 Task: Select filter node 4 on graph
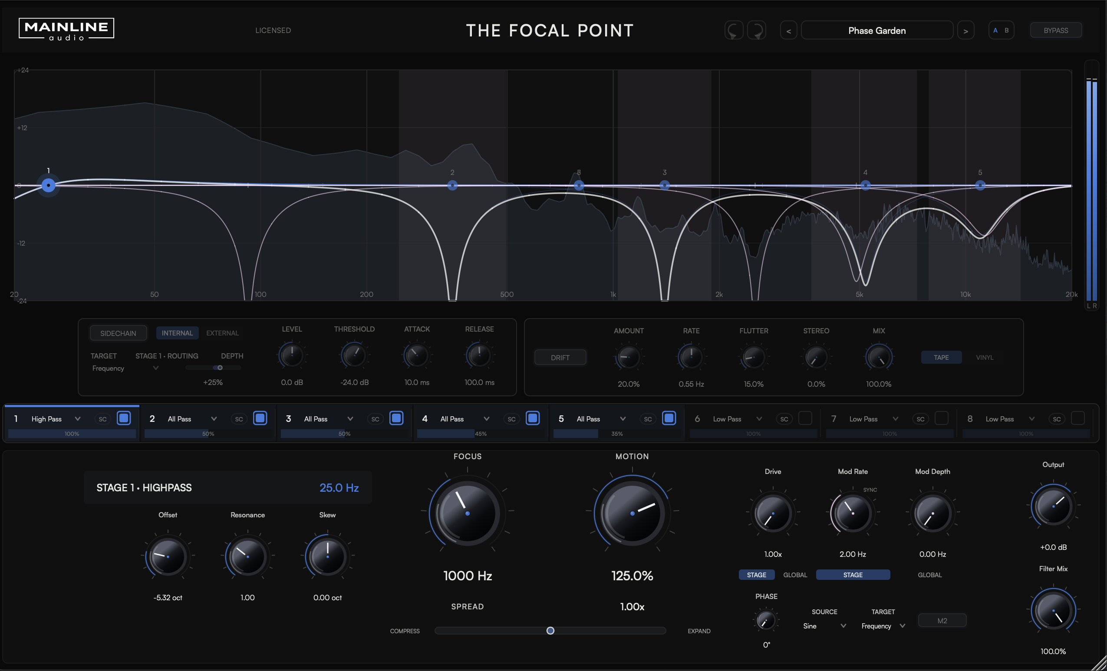pos(865,185)
